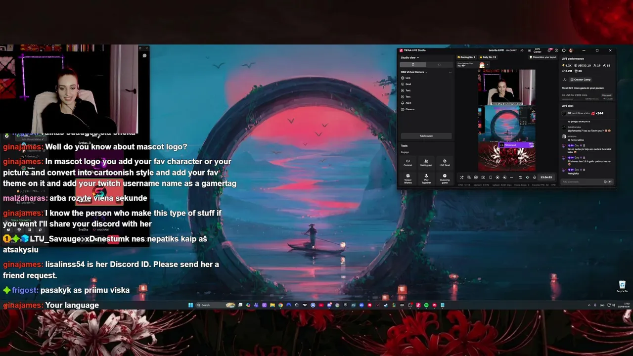Click the magic wand effects icon
Viewport: 633px width, 356px height.
pos(462,178)
